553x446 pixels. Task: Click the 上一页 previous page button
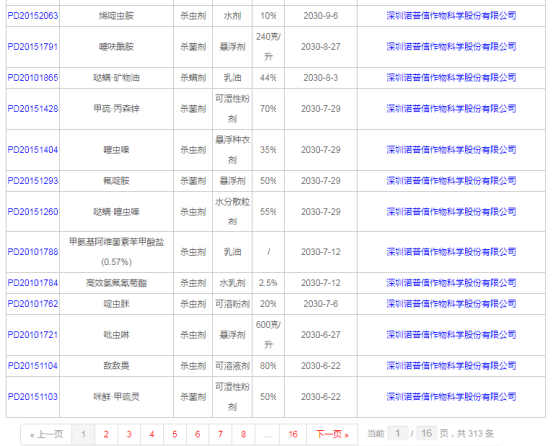point(46,434)
